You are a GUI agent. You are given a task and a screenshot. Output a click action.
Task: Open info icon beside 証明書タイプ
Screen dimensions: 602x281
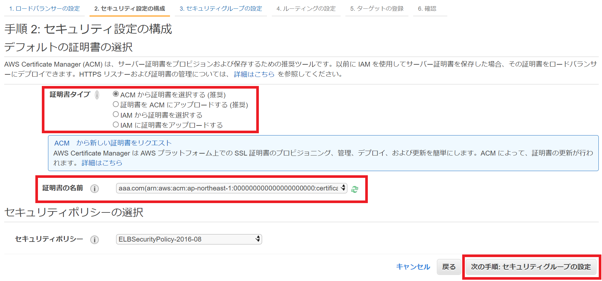point(97,95)
